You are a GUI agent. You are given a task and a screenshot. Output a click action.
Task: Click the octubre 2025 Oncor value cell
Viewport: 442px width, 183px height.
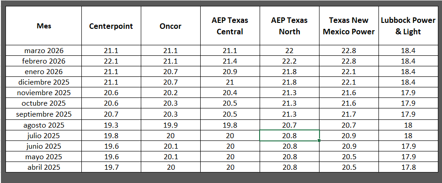click(170, 103)
